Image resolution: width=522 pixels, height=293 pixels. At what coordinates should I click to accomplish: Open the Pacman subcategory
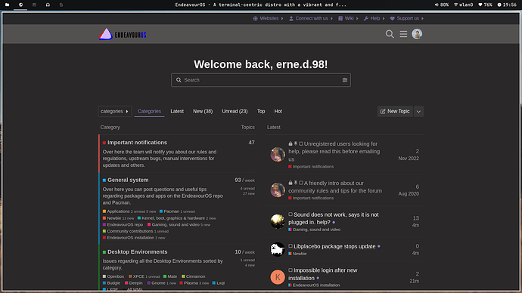172,211
